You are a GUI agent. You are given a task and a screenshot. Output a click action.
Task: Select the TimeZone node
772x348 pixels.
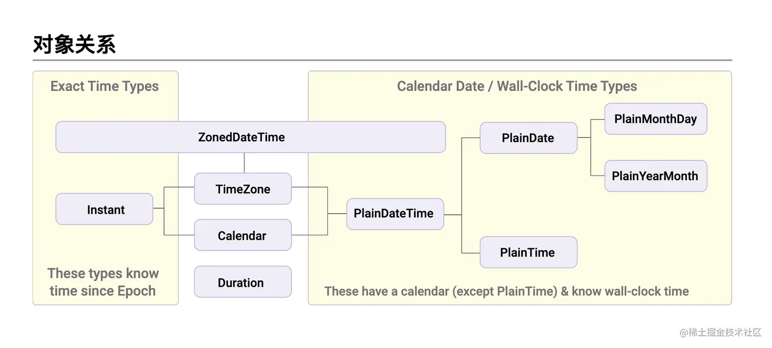tap(243, 189)
